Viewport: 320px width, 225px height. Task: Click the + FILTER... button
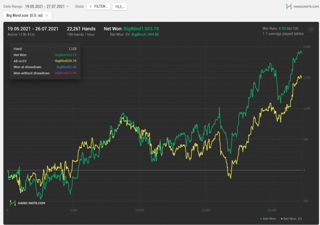(x=99, y=6)
